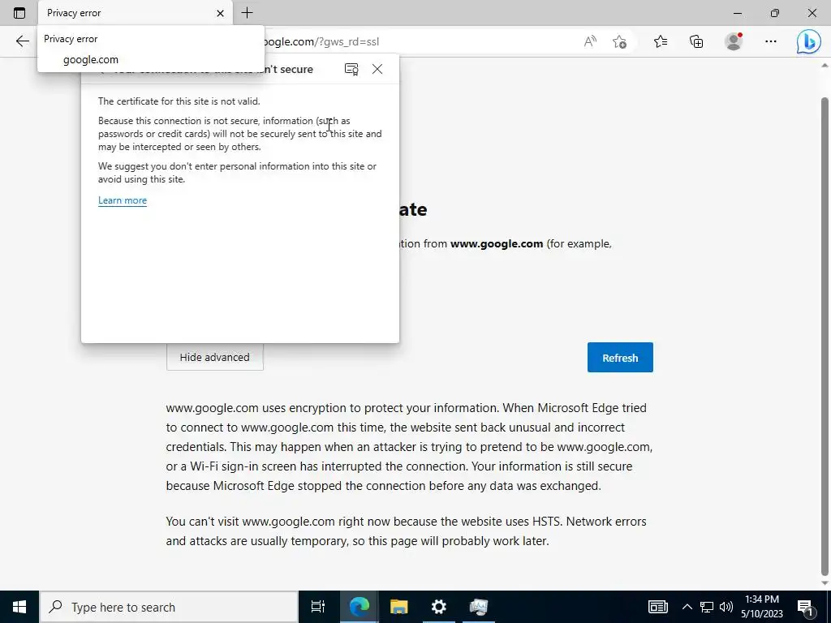Minimize the Edge window

tap(738, 13)
